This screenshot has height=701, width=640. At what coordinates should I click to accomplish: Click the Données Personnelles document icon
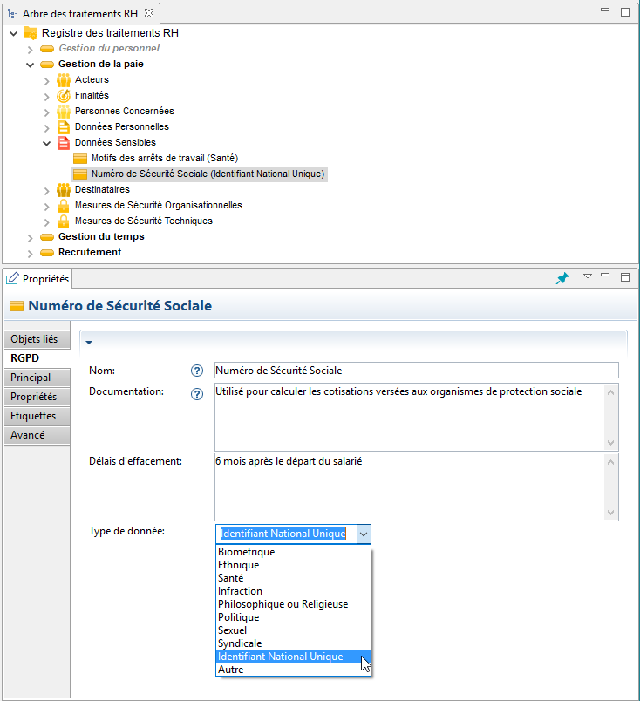click(x=63, y=126)
